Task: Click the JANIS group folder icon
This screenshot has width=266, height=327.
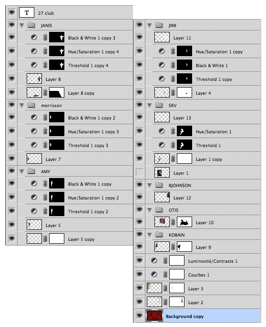Action: click(x=31, y=25)
